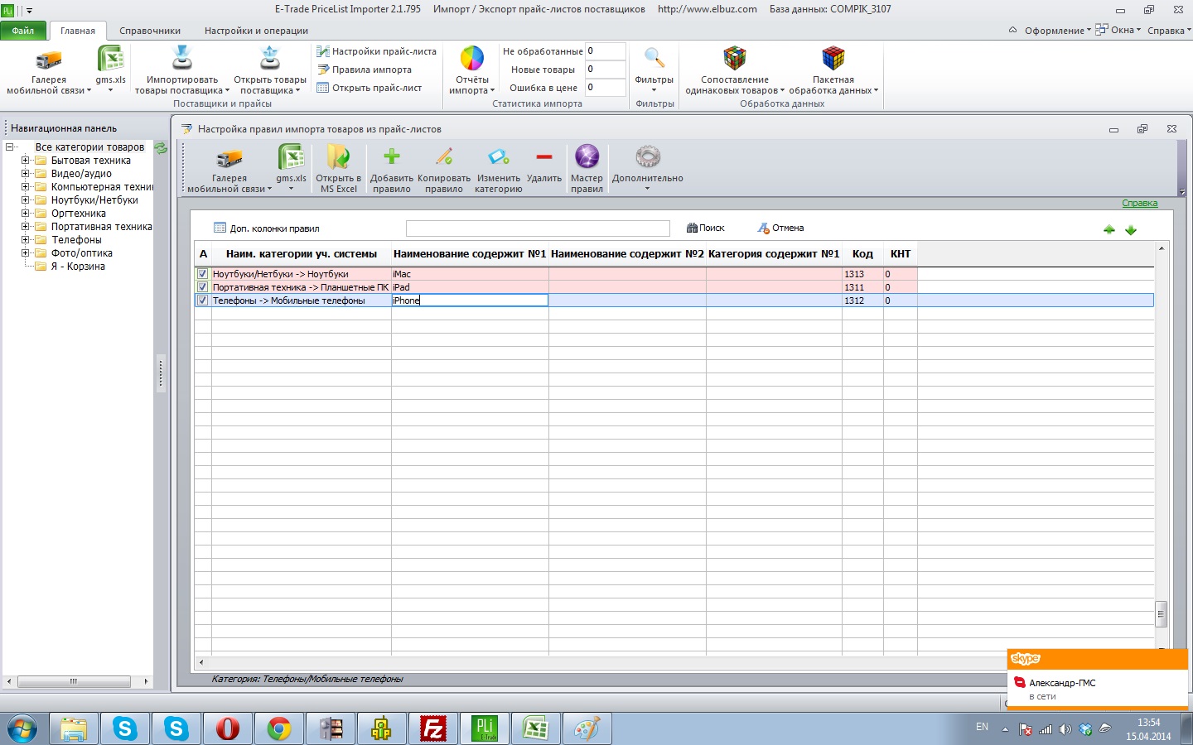Collapse Все категории товаров root node
The height and width of the screenshot is (745, 1193).
9,147
